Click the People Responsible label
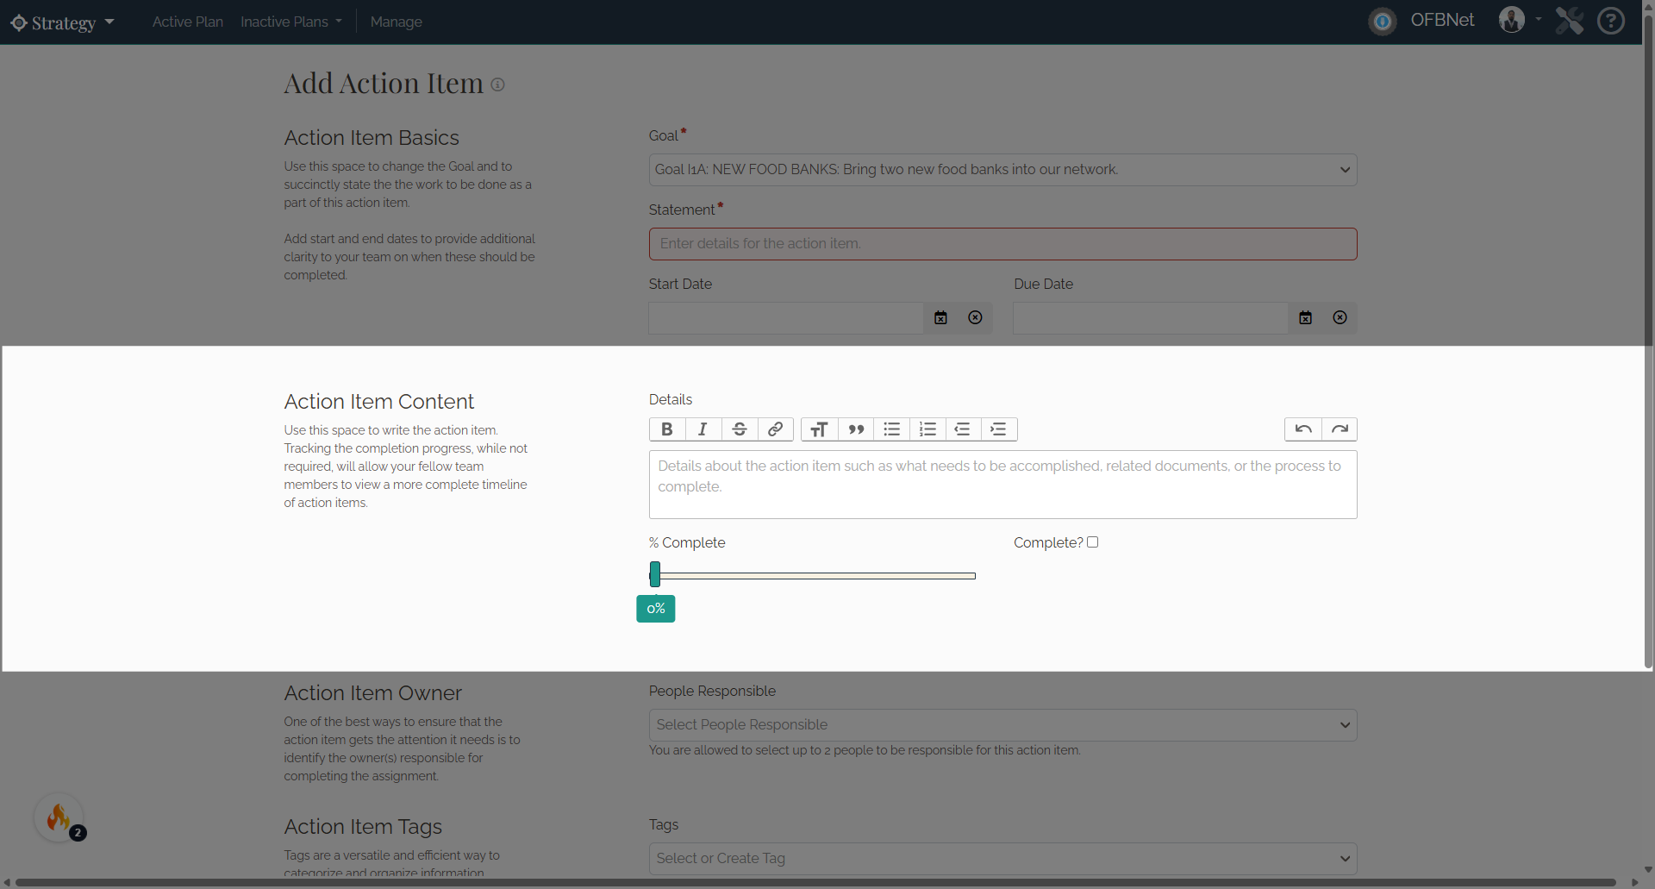The height and width of the screenshot is (889, 1655). tap(712, 692)
